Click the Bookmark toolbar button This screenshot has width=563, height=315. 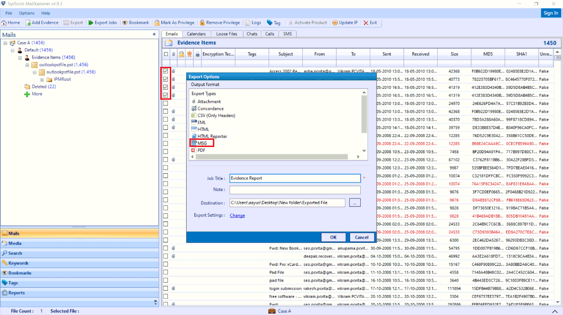135,22
